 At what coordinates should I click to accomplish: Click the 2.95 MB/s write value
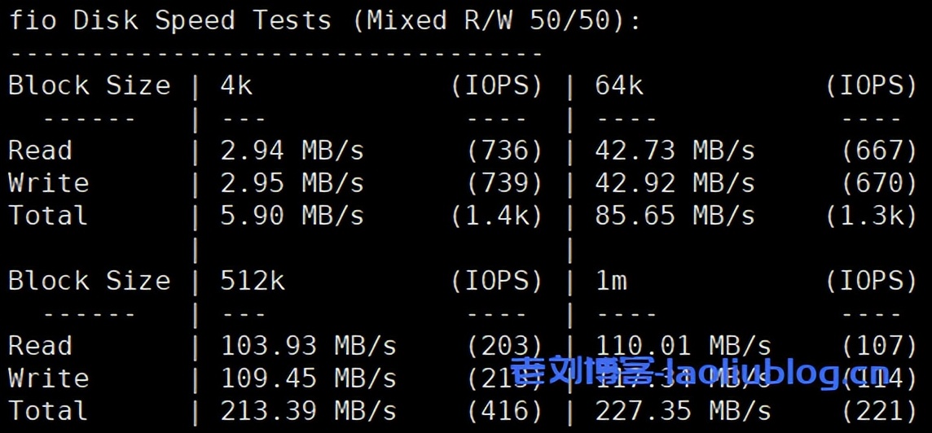tap(292, 183)
